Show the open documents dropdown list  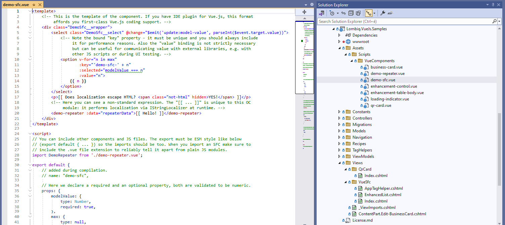click(x=306, y=5)
